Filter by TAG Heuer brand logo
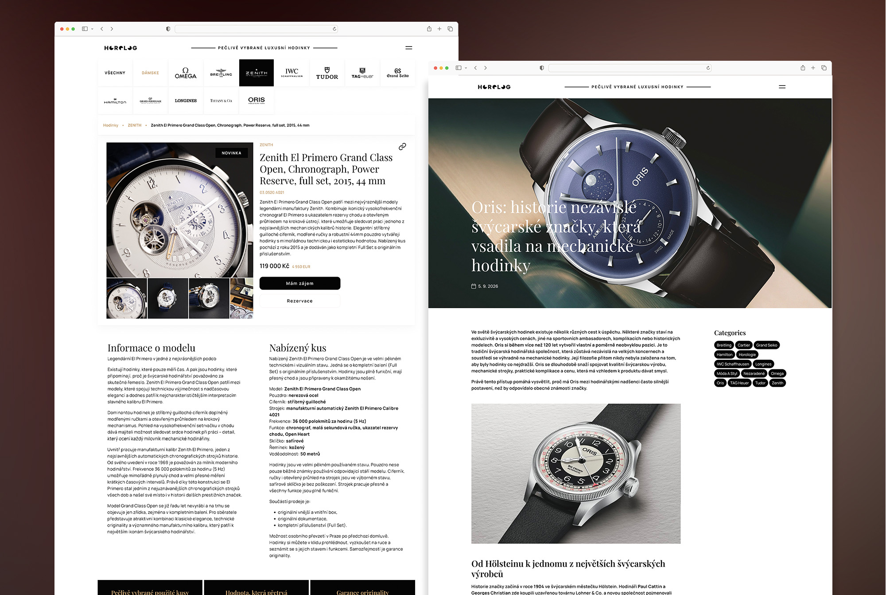This screenshot has height=595, width=886. pos(362,73)
